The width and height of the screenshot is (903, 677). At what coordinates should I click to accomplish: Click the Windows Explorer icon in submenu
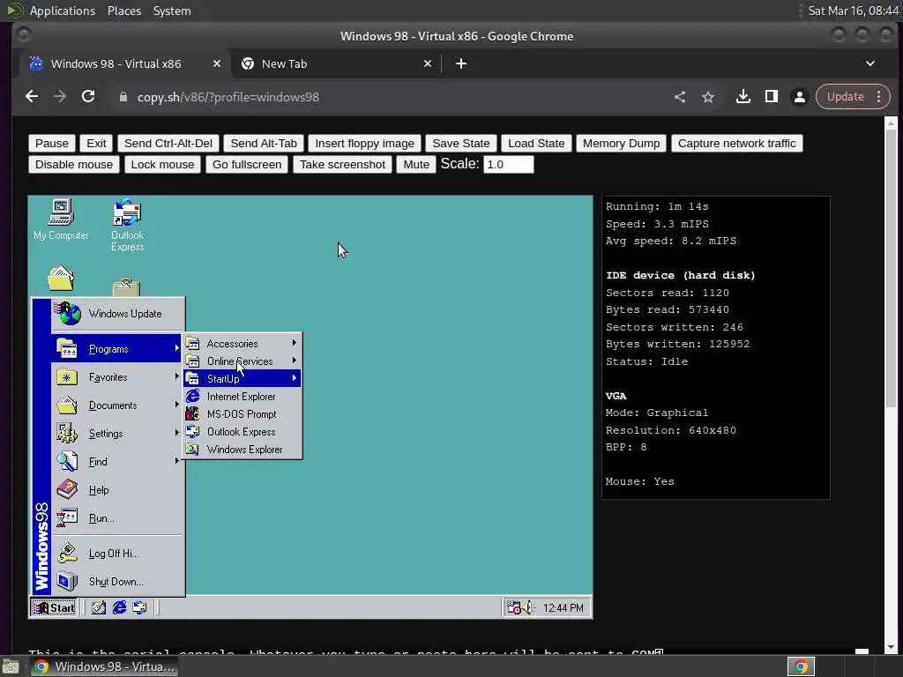(x=192, y=449)
